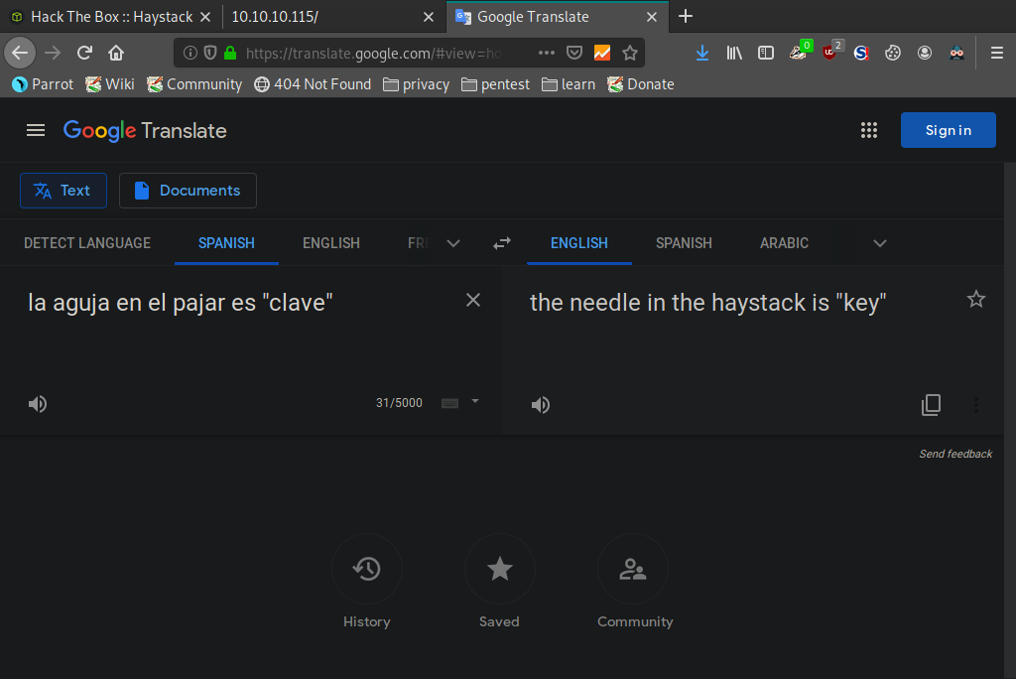Close the Google Translate tab
The image size is (1016, 679).
[x=652, y=17]
